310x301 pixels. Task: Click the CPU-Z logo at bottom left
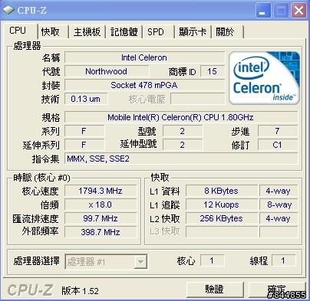click(30, 290)
